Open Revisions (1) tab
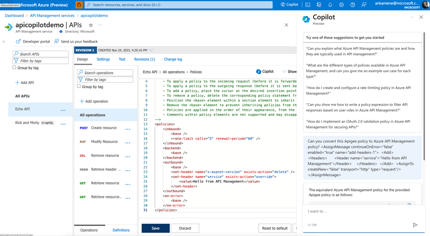 (145, 59)
